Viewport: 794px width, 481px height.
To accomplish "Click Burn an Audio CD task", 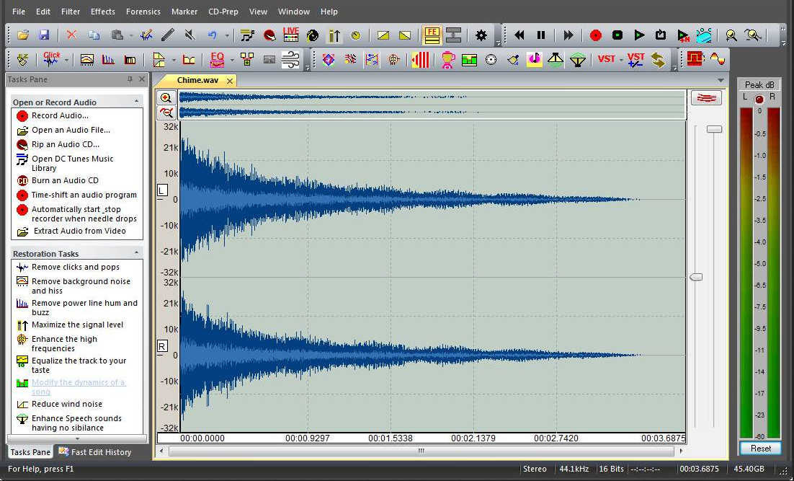I will (65, 180).
